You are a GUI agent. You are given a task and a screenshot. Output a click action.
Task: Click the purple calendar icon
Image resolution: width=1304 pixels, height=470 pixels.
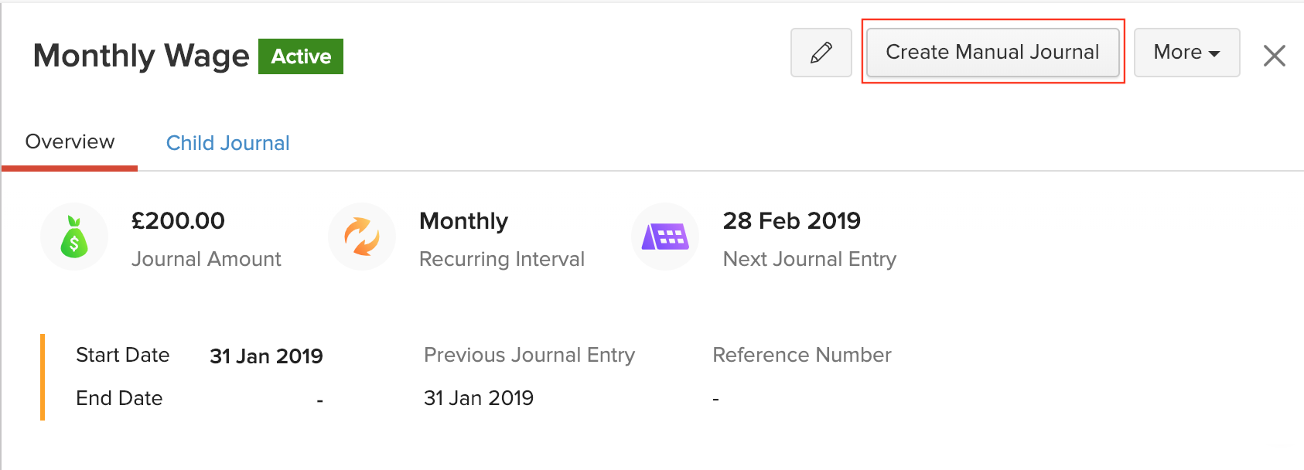665,237
